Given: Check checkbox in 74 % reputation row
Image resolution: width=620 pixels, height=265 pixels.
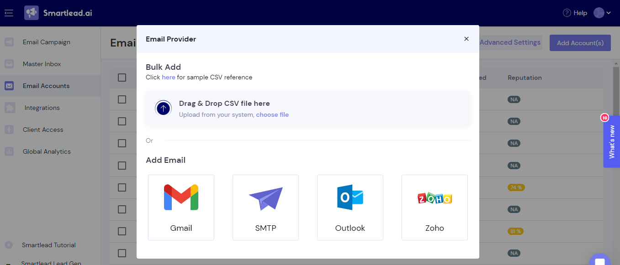Looking at the screenshot, I should click(x=122, y=187).
